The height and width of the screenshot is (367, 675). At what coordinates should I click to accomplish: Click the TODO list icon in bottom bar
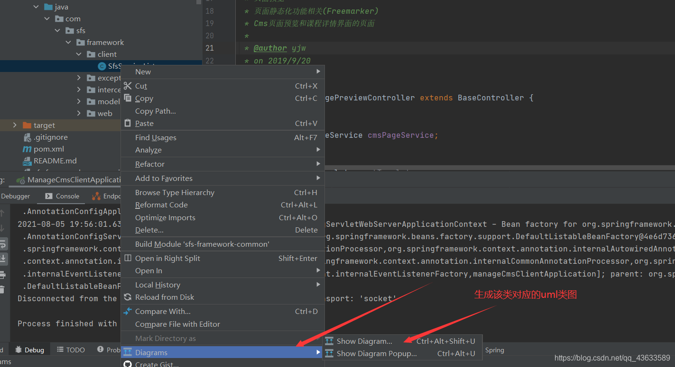[x=60, y=349]
